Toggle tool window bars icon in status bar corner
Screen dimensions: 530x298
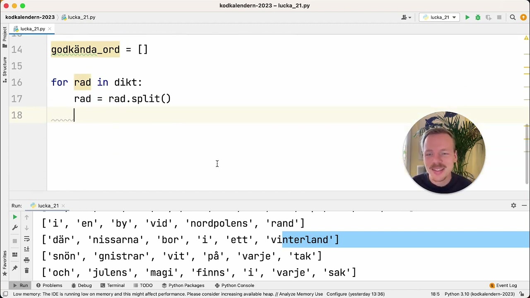(x=5, y=294)
